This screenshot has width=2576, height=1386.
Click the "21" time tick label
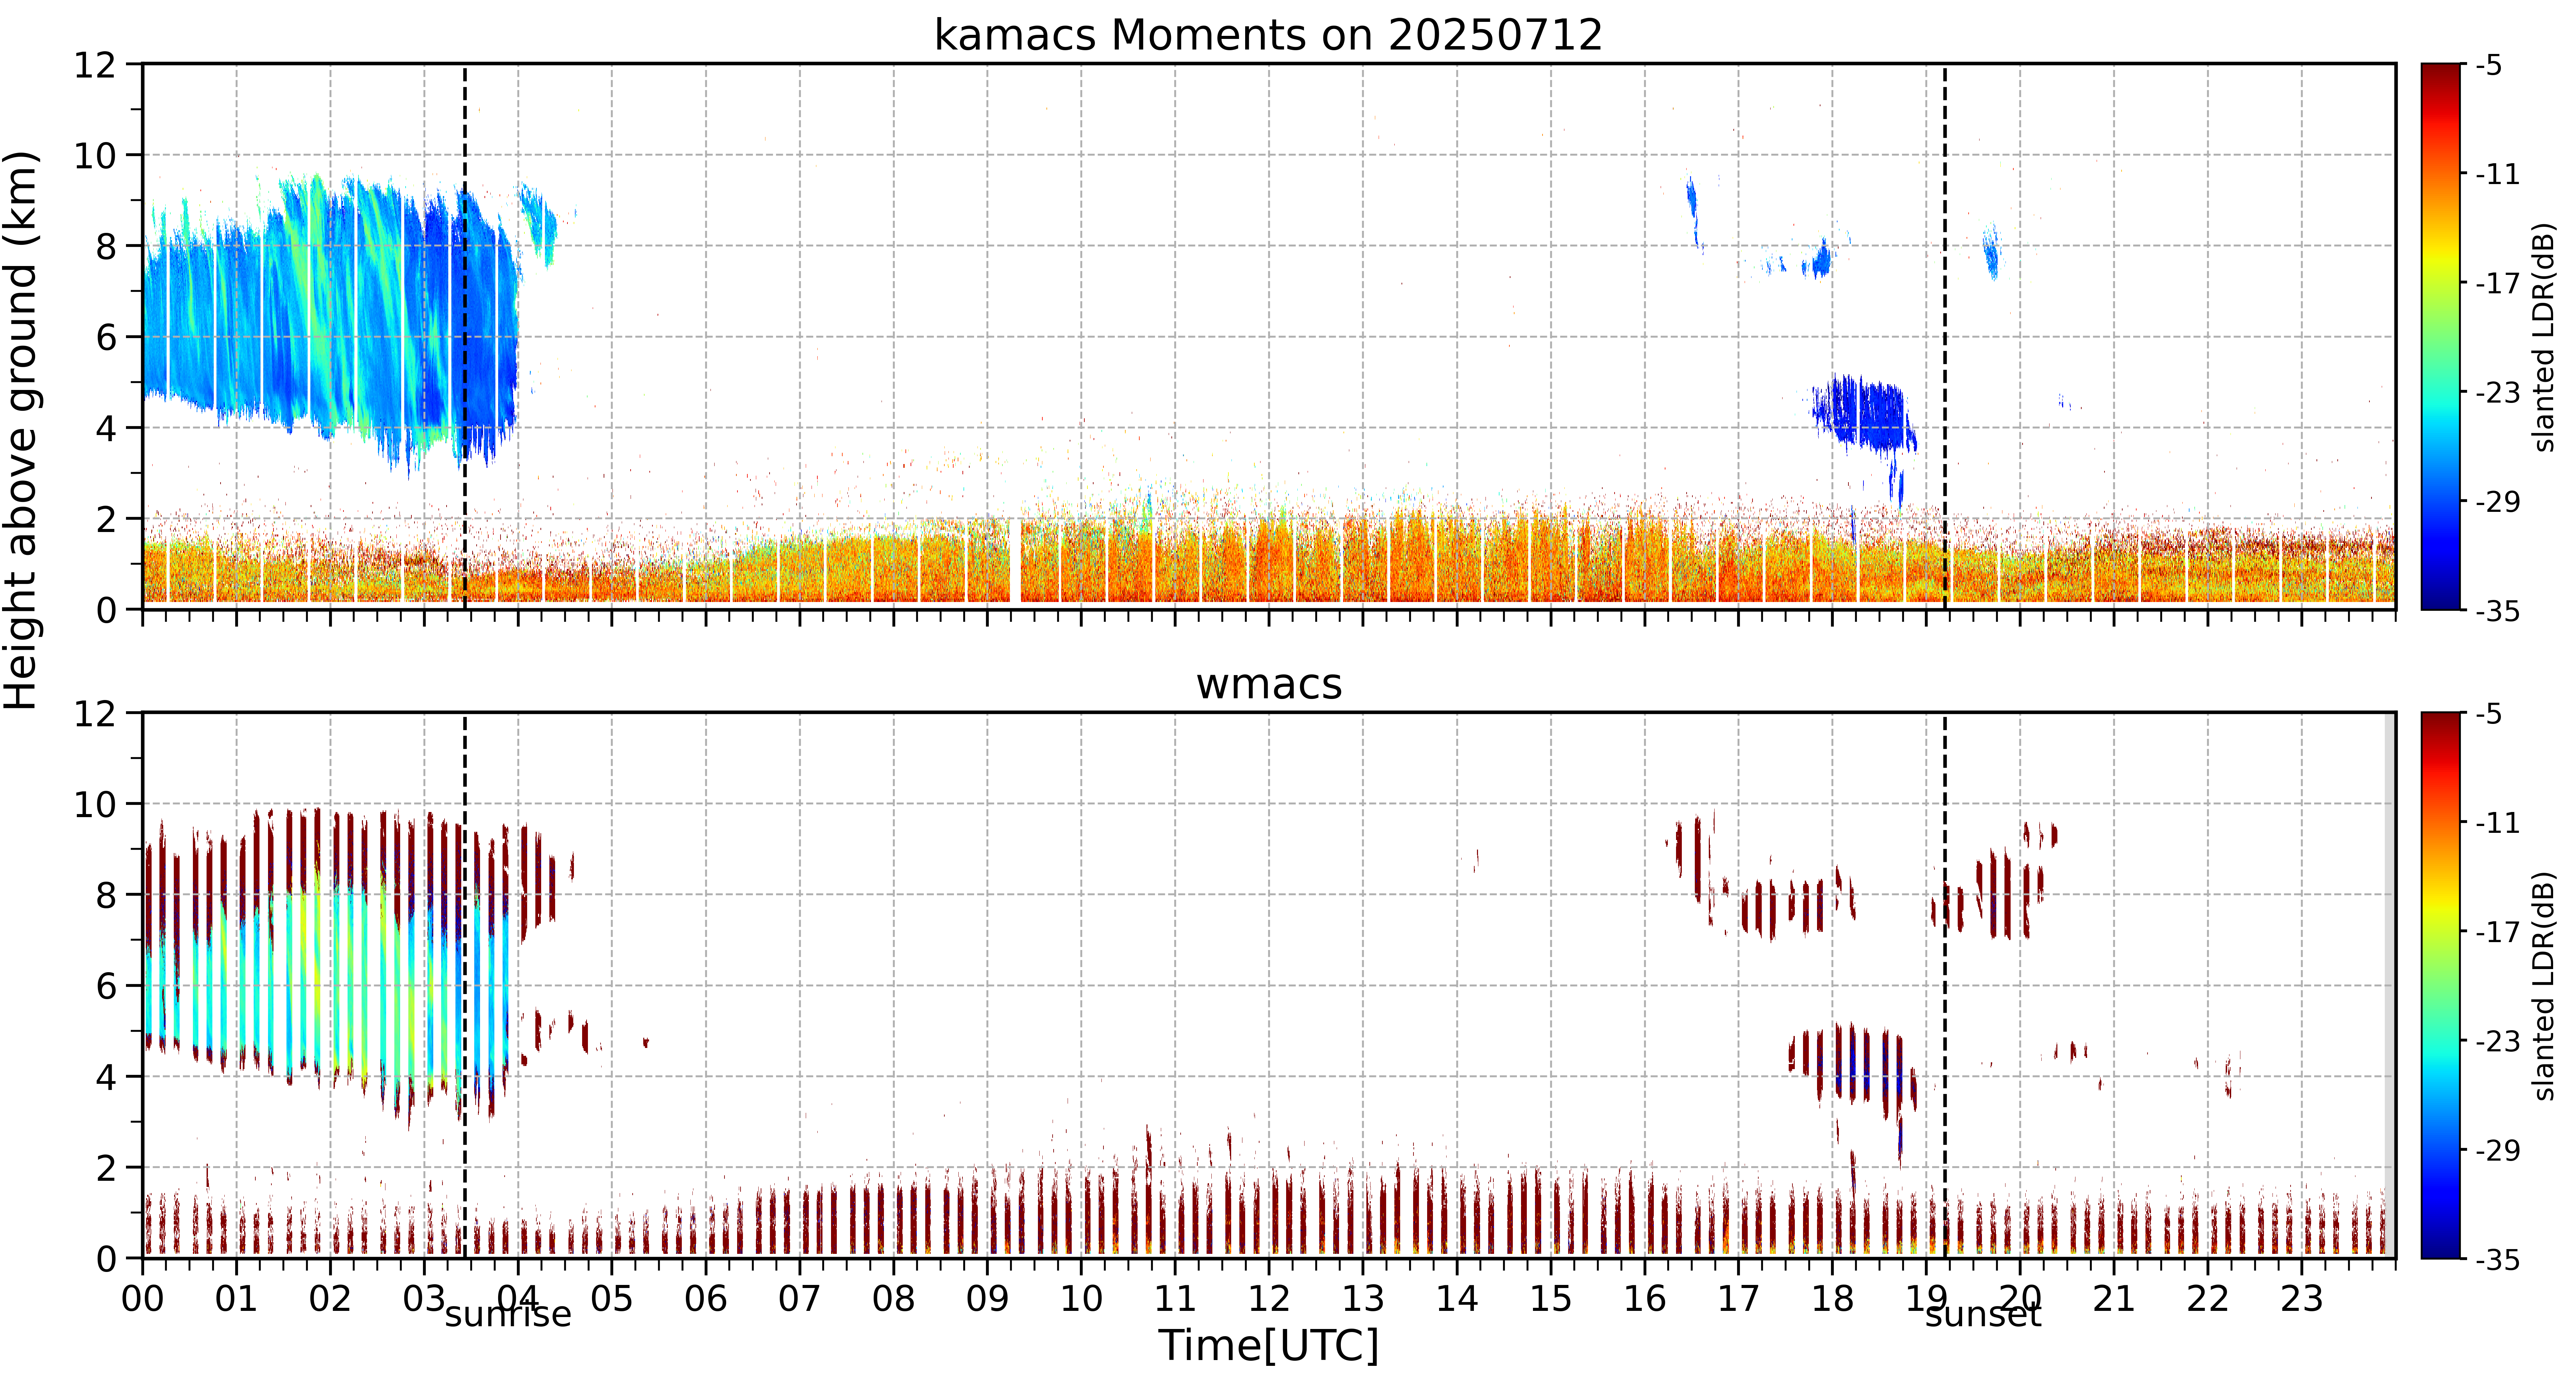click(2114, 1299)
